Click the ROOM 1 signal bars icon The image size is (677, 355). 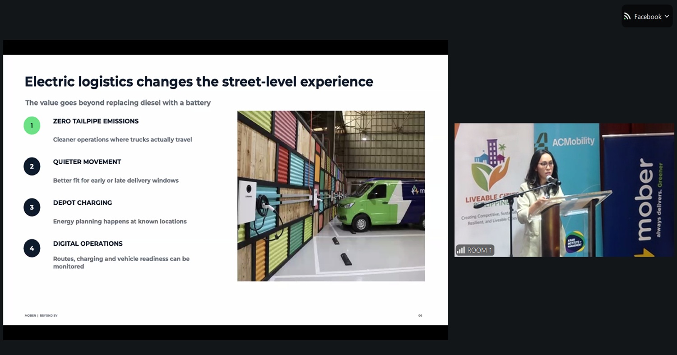461,250
